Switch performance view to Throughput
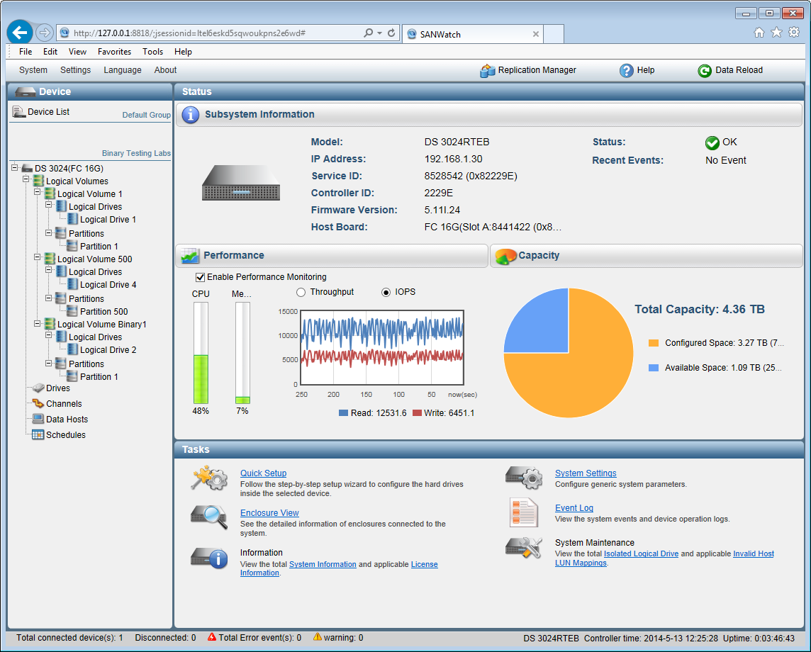The width and height of the screenshot is (811, 652). coord(301,291)
